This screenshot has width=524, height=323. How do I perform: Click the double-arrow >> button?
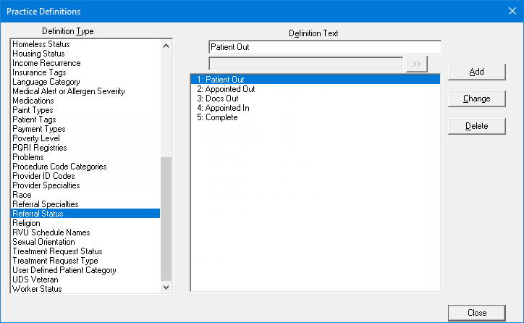tap(416, 64)
